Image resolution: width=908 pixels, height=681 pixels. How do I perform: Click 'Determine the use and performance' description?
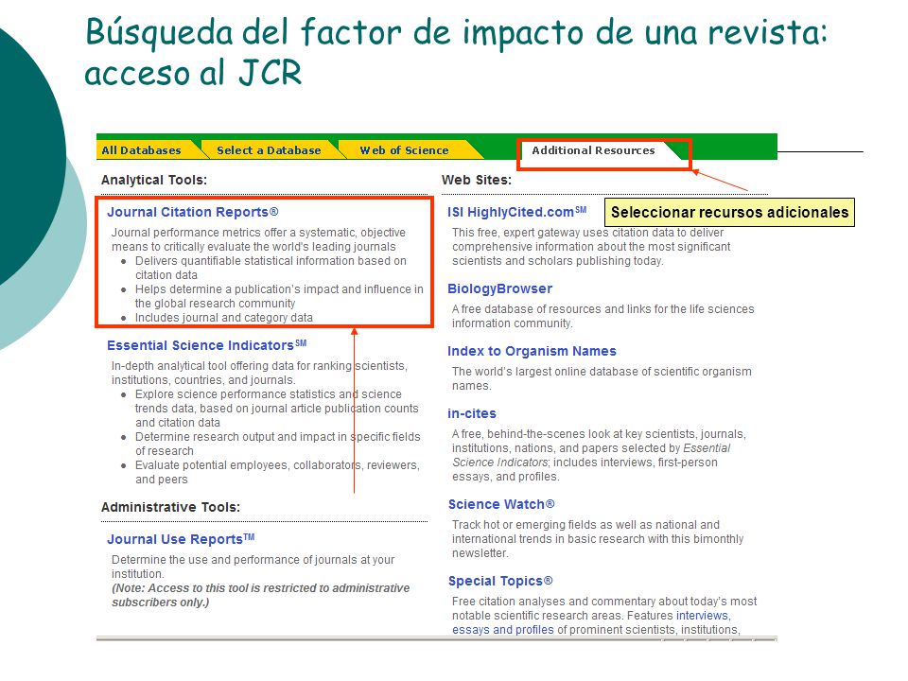tap(253, 567)
